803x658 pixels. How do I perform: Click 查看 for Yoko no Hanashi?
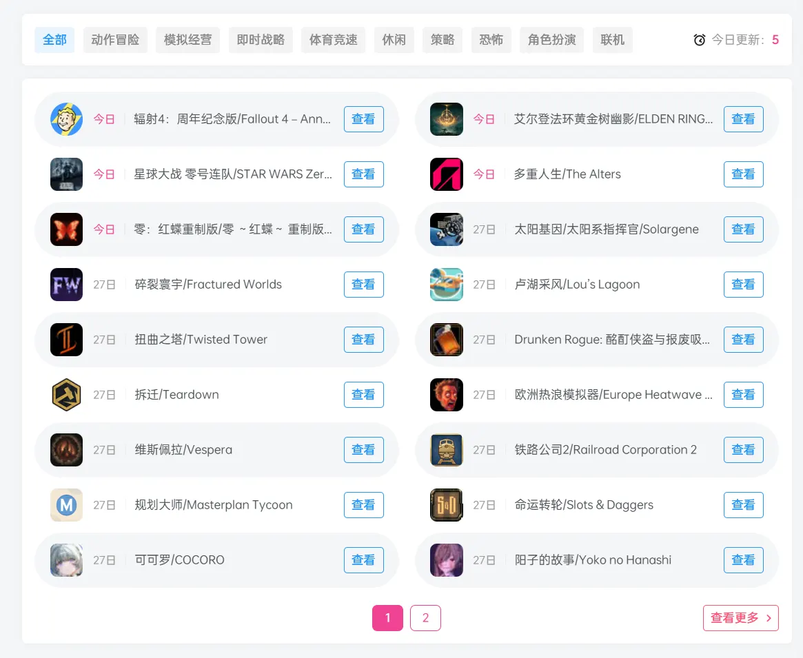(744, 560)
